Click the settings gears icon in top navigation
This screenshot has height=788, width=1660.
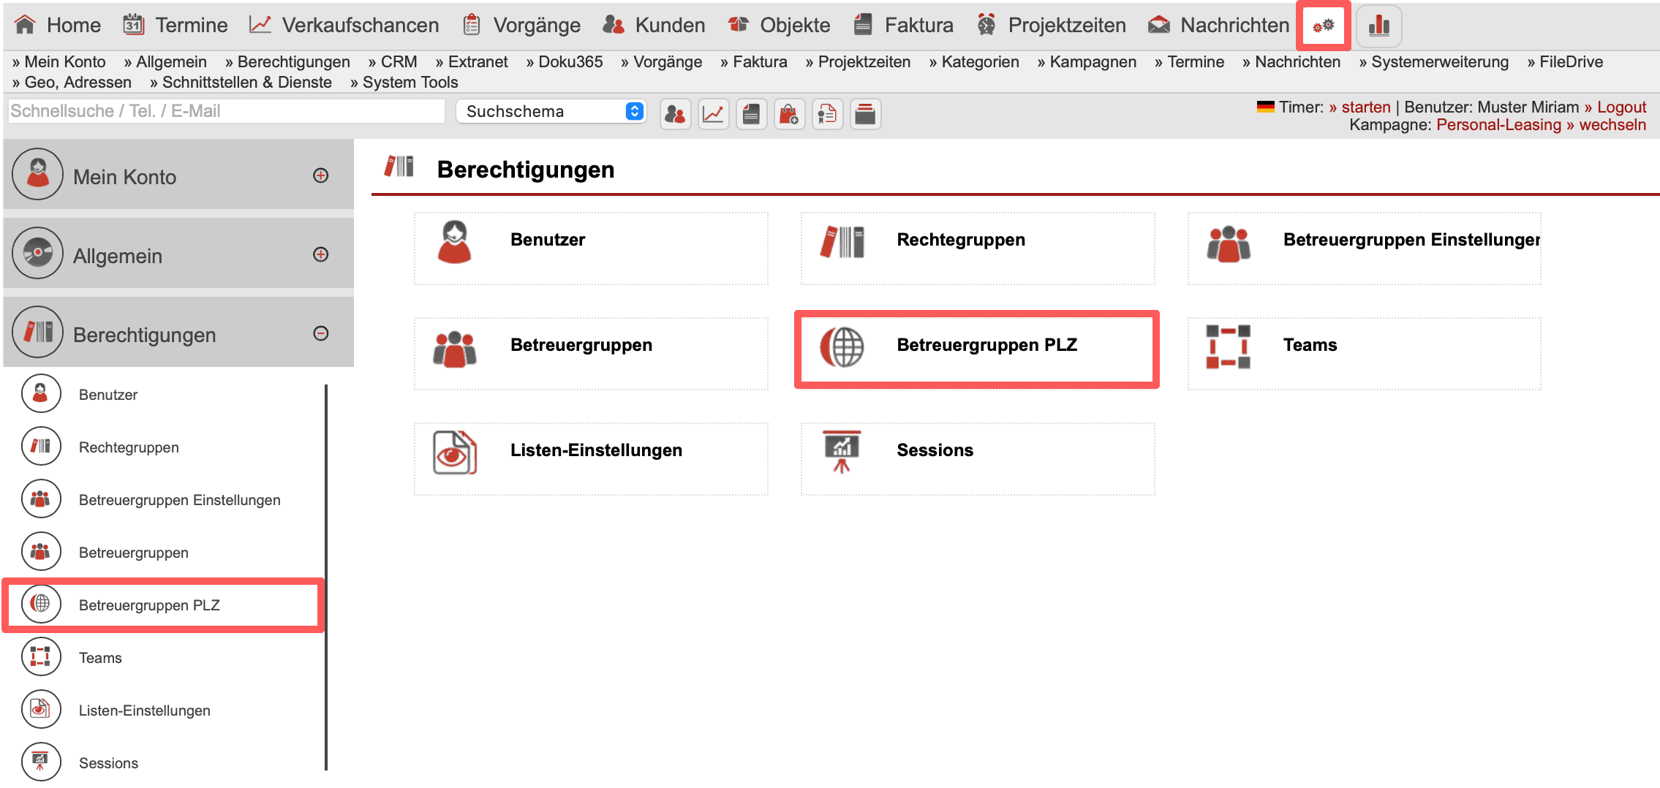click(x=1323, y=26)
